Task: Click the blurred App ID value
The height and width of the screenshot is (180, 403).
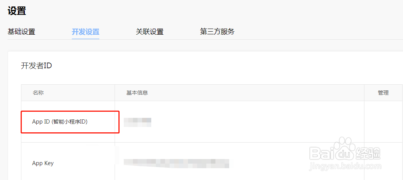Action: pos(137,122)
